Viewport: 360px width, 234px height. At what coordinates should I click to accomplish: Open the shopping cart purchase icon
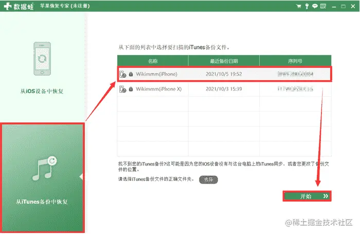[x=298, y=6]
